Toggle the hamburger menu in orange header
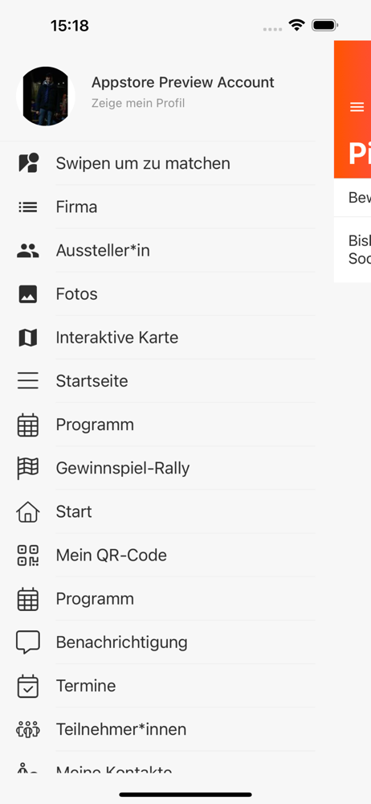 [x=357, y=107]
